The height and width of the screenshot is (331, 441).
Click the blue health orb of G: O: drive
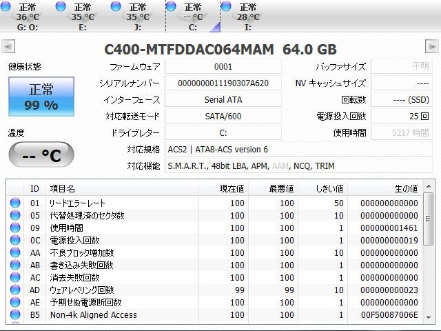6,6
